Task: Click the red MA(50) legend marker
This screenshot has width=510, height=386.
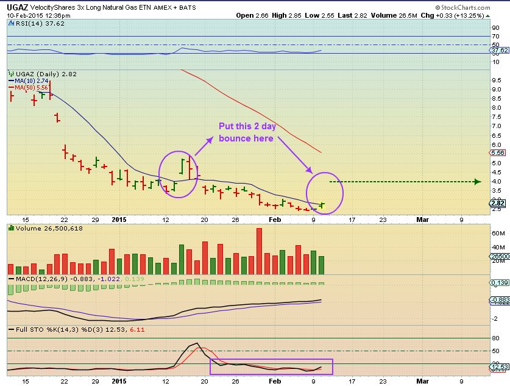Action: 11,88
